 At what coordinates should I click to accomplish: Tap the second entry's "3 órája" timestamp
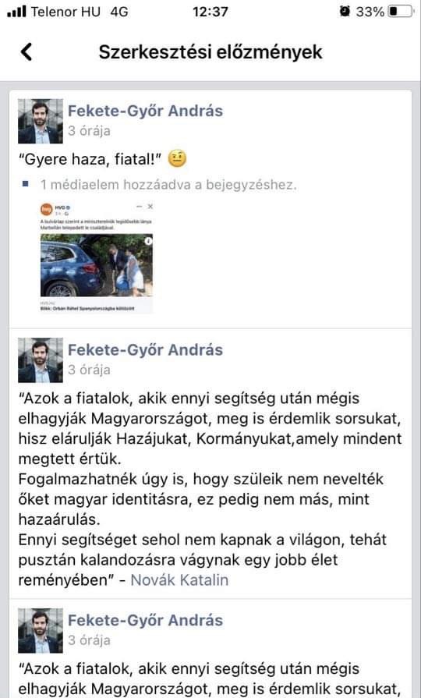tap(89, 370)
